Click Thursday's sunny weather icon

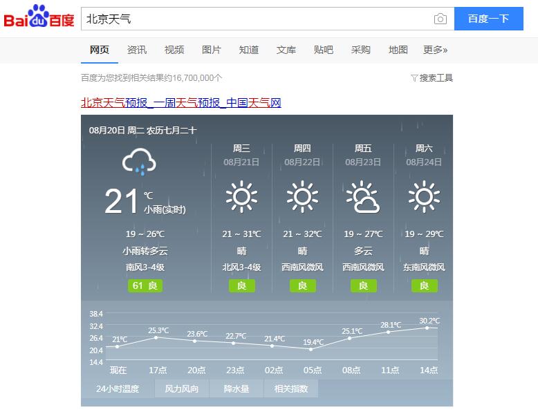click(302, 197)
